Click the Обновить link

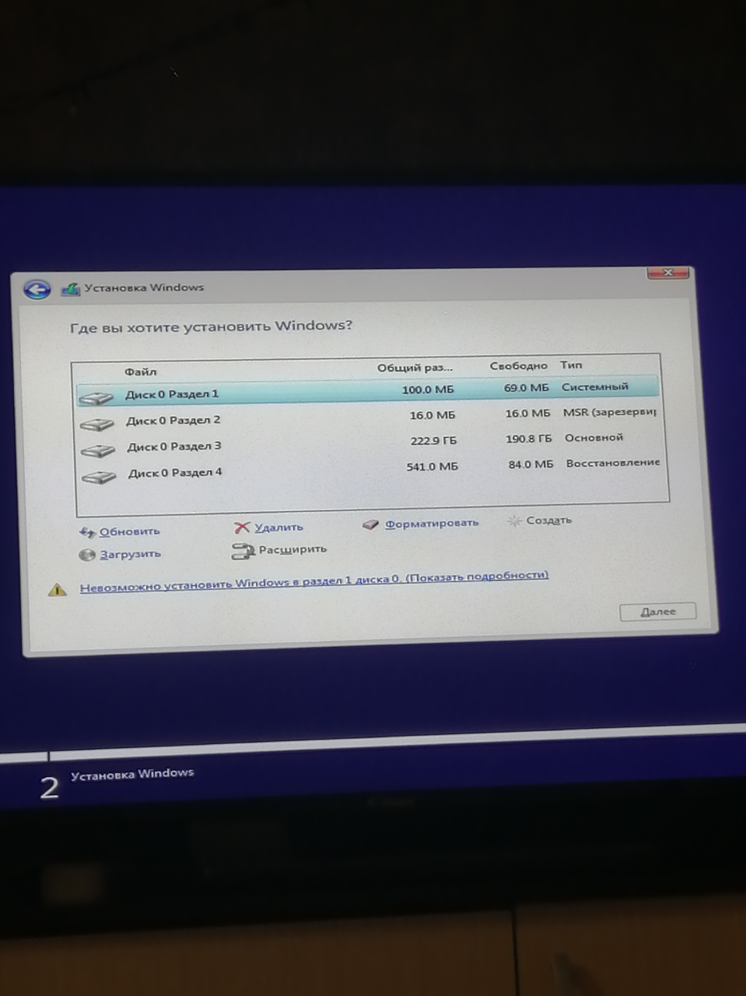[130, 532]
